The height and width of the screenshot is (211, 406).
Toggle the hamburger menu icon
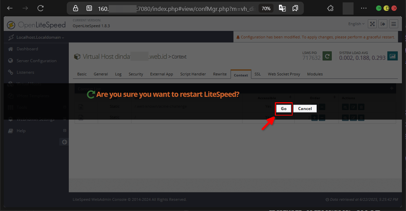tap(394, 24)
